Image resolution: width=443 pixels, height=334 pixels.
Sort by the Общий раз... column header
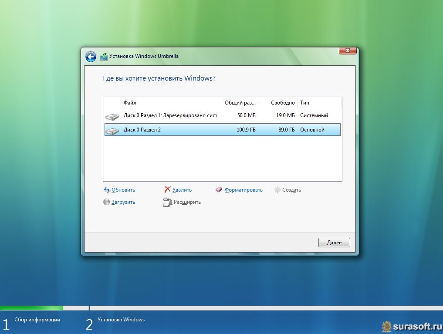238,103
